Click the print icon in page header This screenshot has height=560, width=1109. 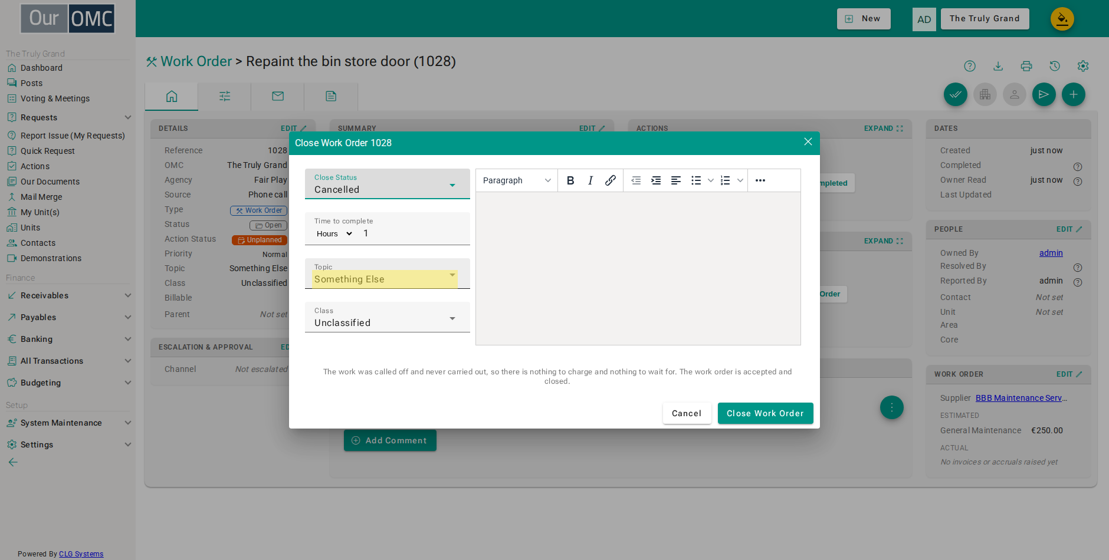1026,66
